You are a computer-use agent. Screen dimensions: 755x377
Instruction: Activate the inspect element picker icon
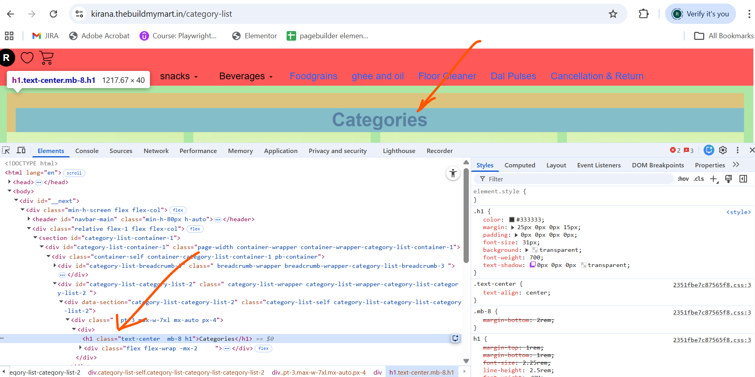coord(6,151)
